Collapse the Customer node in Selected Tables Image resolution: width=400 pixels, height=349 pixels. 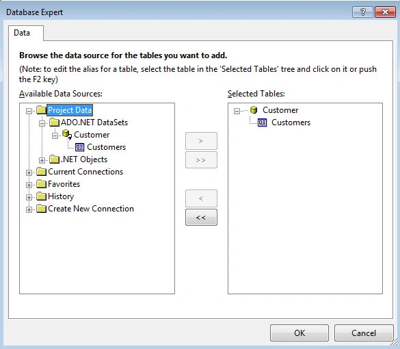click(237, 111)
